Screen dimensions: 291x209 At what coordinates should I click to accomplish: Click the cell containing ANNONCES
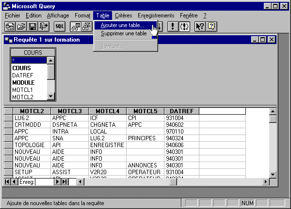coord(145,165)
